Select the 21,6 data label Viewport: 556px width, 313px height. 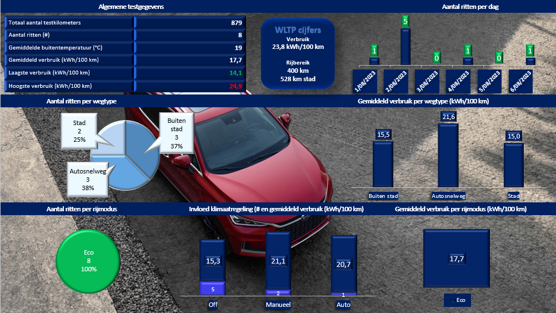449,117
